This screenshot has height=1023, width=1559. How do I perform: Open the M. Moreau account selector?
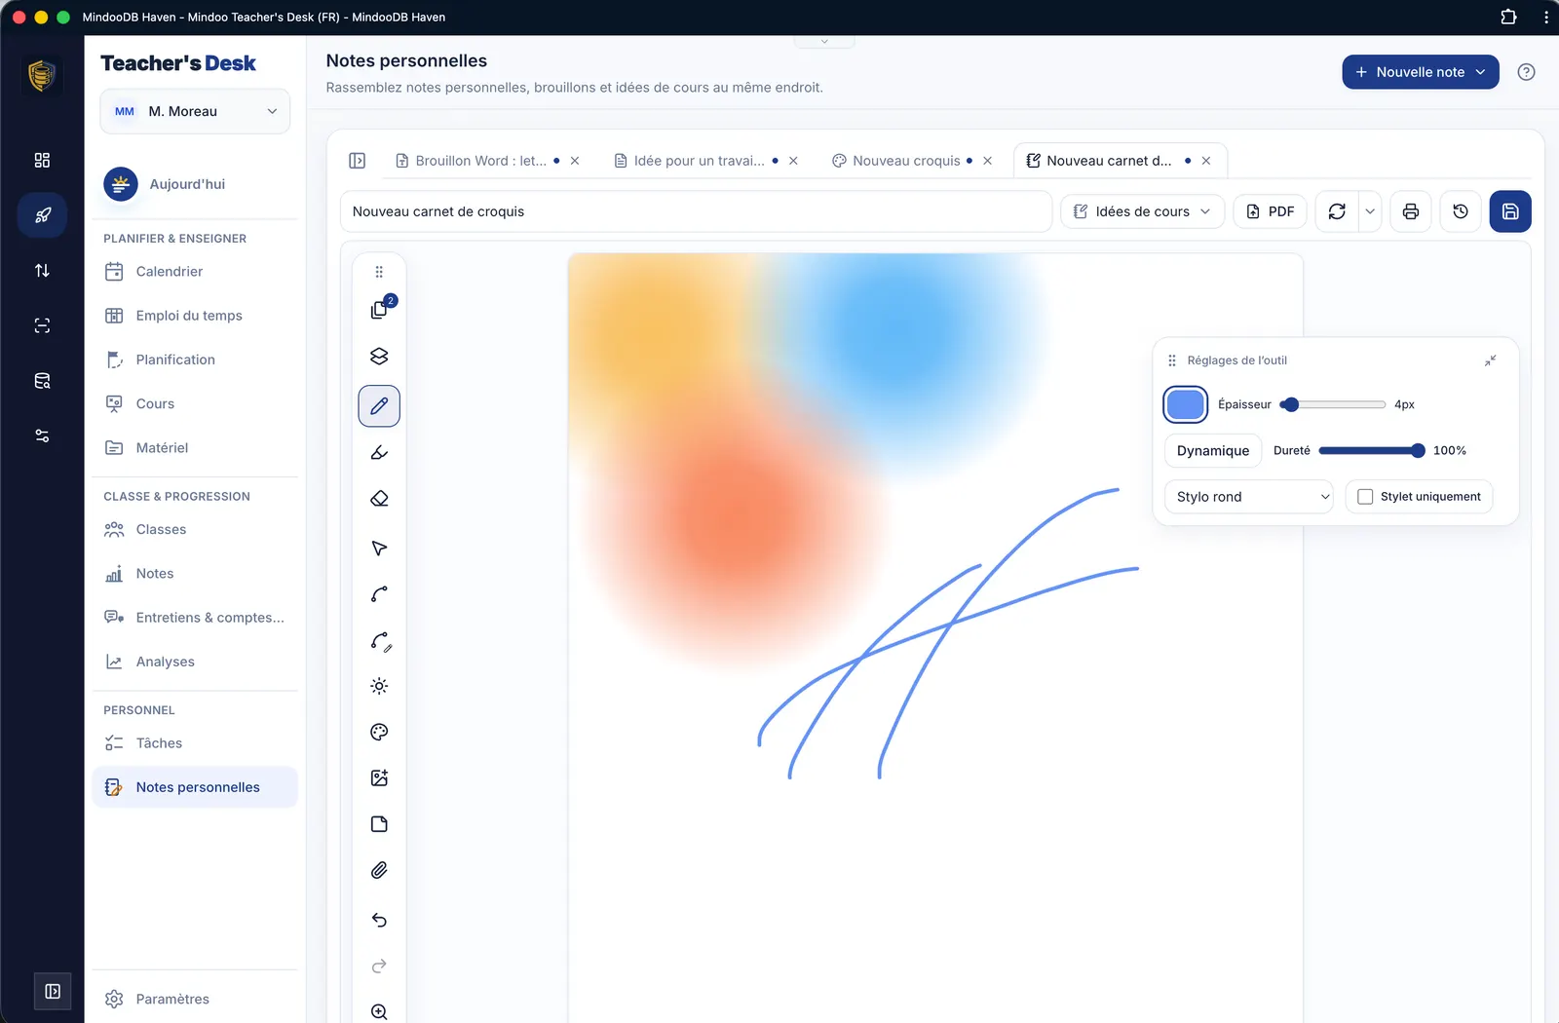pos(195,111)
